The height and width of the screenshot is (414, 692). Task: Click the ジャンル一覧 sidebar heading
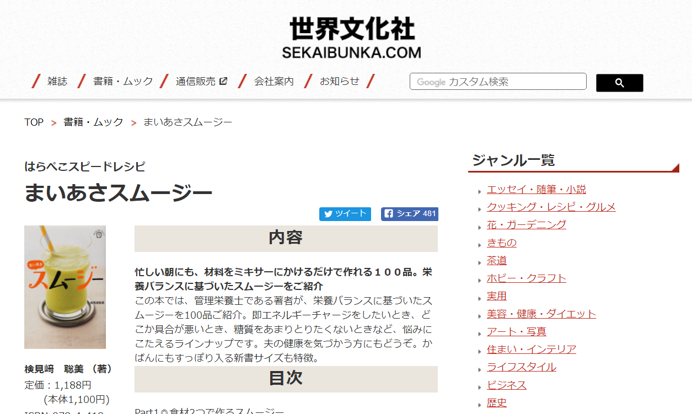click(514, 160)
